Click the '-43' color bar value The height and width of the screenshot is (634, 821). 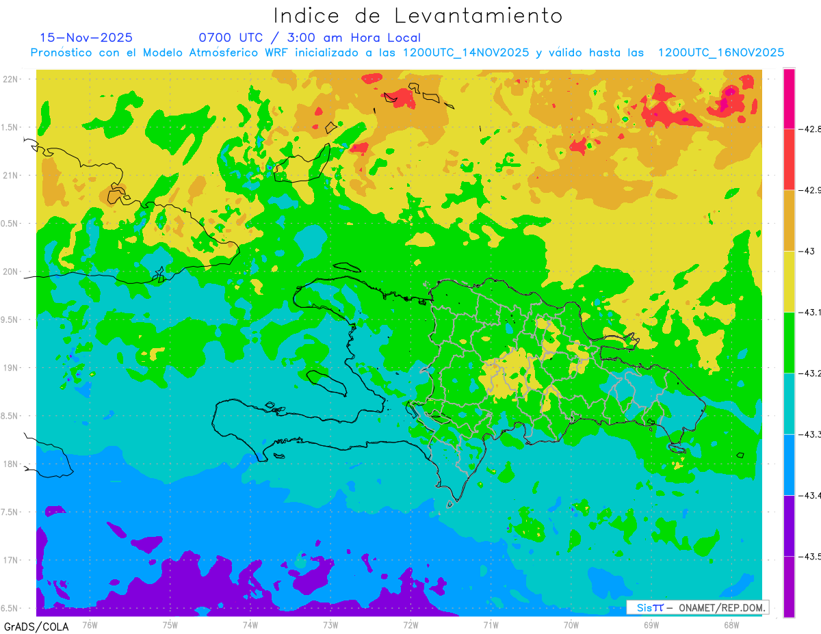click(x=807, y=251)
